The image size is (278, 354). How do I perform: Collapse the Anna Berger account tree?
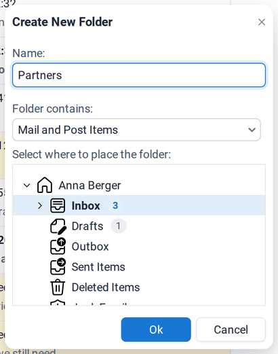coord(27,185)
